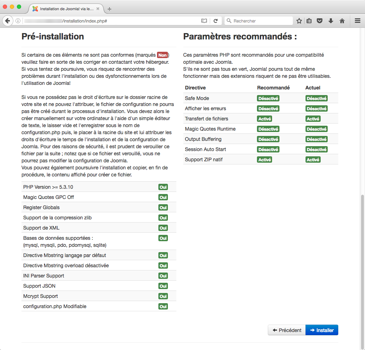The width and height of the screenshot is (365, 350).
Task: Click the page vertical scrollbar thumb
Action: [362, 271]
